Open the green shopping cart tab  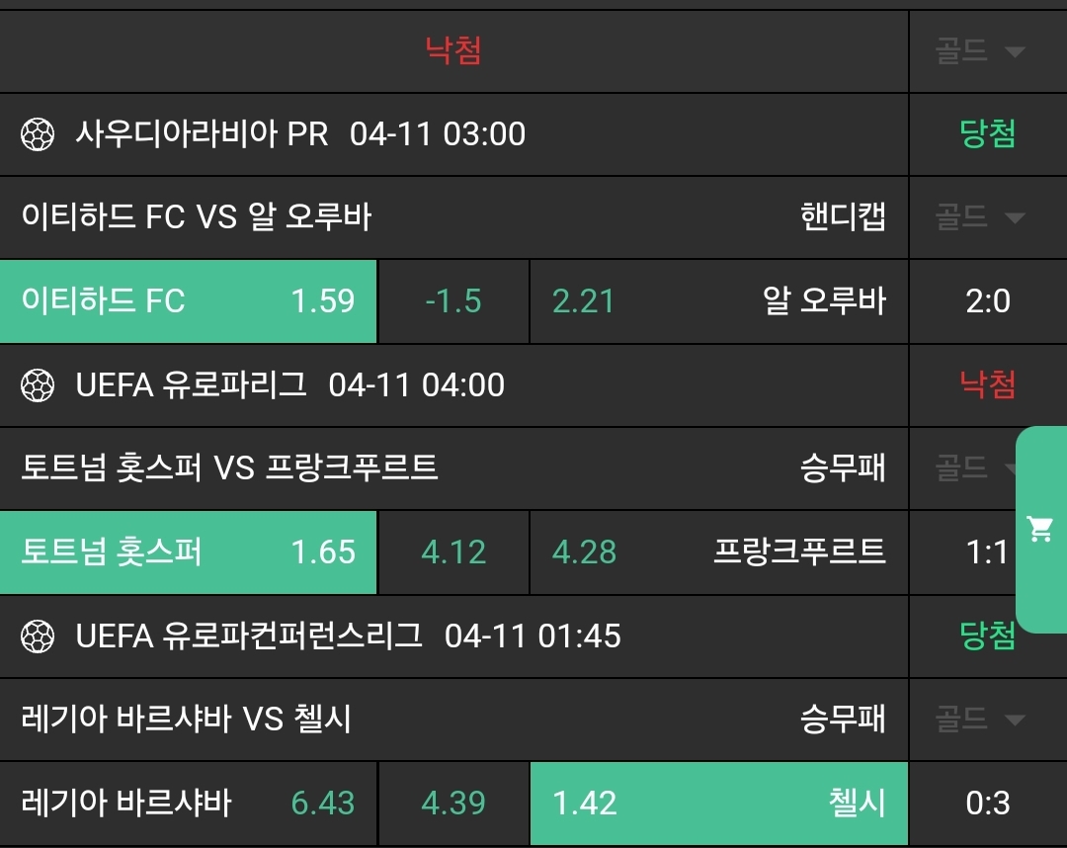tap(1041, 529)
